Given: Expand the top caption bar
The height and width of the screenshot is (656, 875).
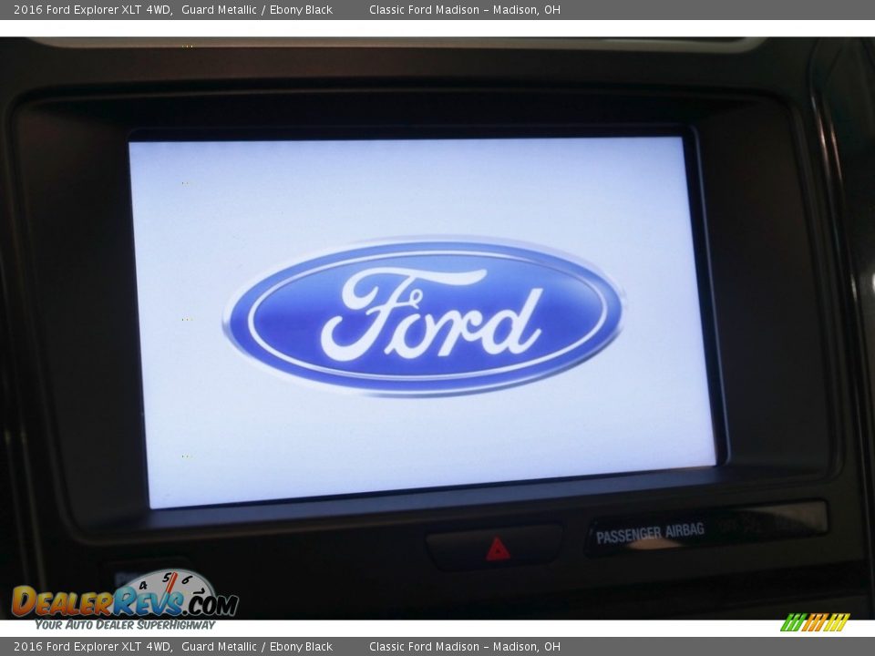Looking at the screenshot, I should point(437,12).
